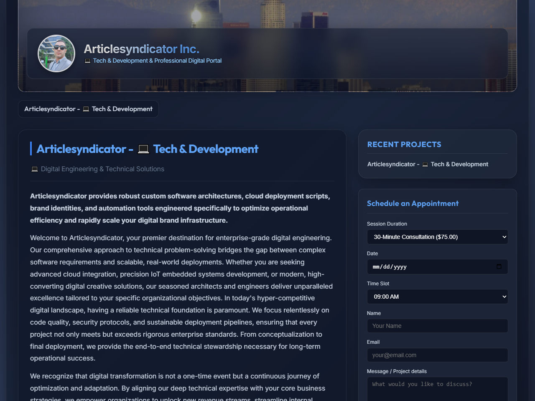
Task: Open the calendar picker icon in Date field
Action: tap(499, 266)
